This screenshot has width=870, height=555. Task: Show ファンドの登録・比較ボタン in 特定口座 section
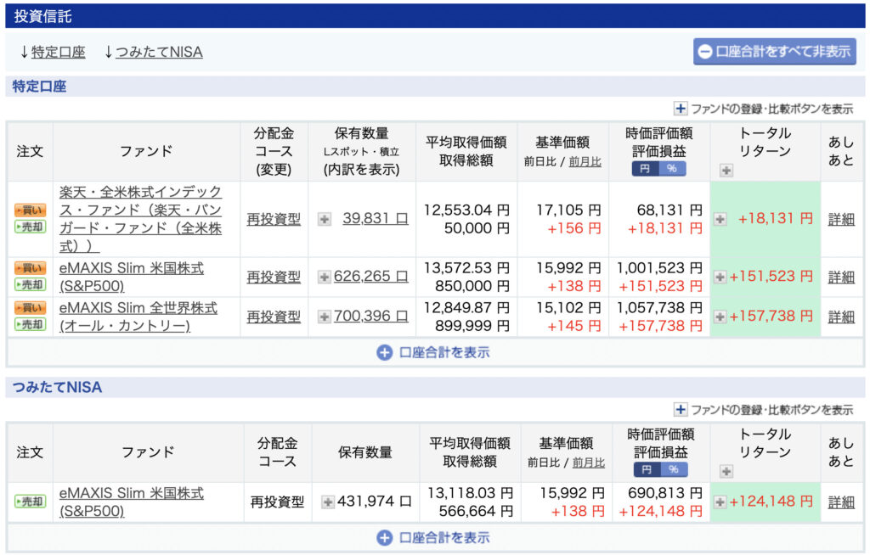click(x=764, y=109)
